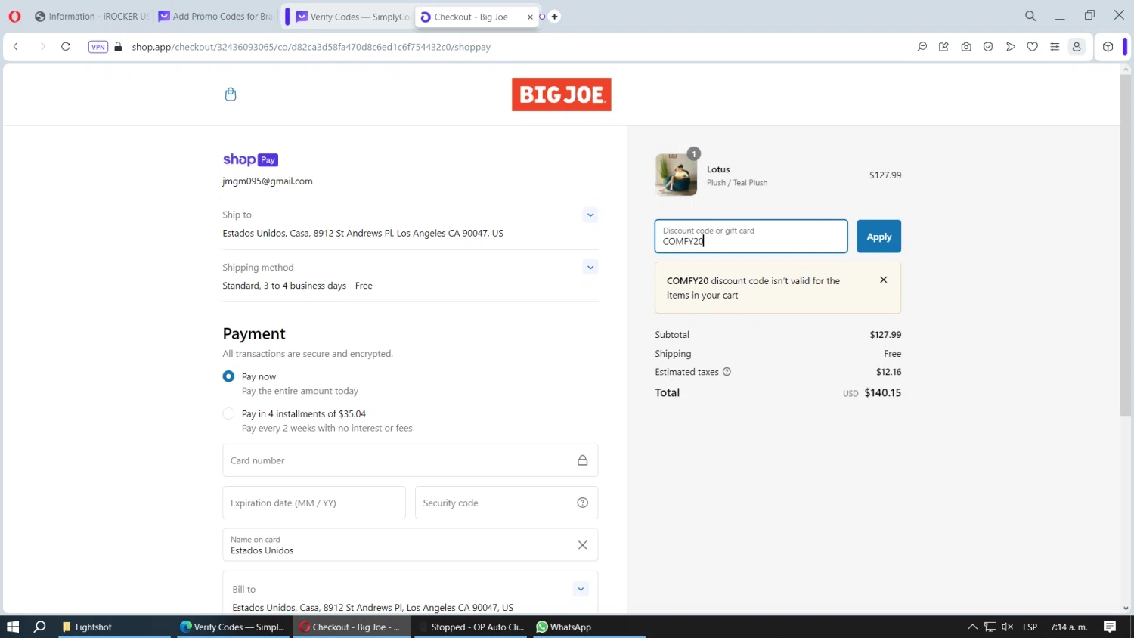Open the snapshot camera tool
This screenshot has height=638, width=1134.
pyautogui.click(x=966, y=47)
